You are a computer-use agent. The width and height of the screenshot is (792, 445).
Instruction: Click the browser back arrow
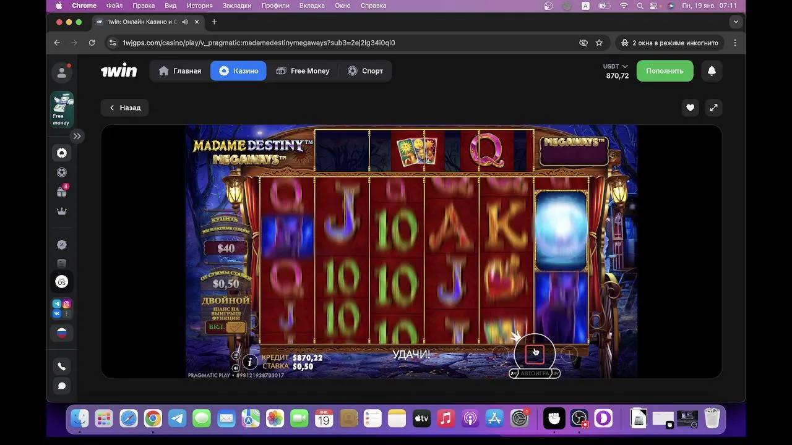pos(57,43)
